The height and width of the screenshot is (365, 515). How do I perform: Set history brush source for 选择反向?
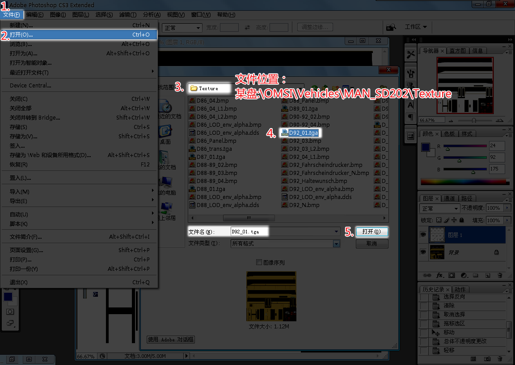click(424, 297)
